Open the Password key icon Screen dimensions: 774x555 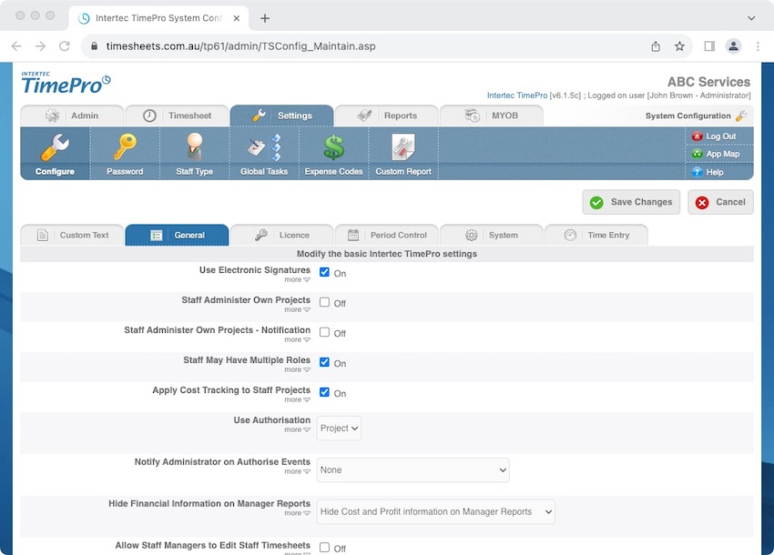pyautogui.click(x=125, y=147)
